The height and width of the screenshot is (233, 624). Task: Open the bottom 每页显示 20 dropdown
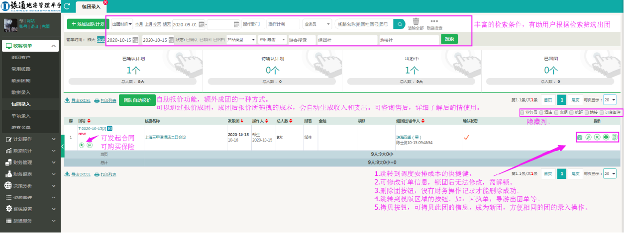coord(610,173)
